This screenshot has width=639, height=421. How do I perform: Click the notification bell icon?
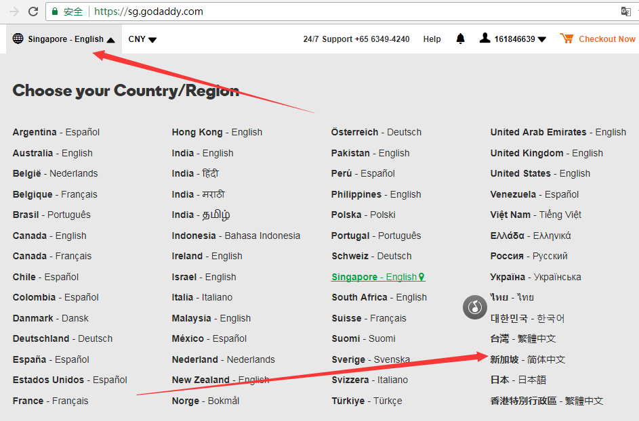[x=461, y=39]
